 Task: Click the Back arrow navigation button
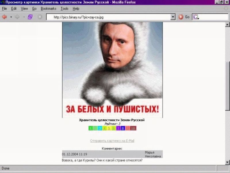pyautogui.click(x=5, y=17)
